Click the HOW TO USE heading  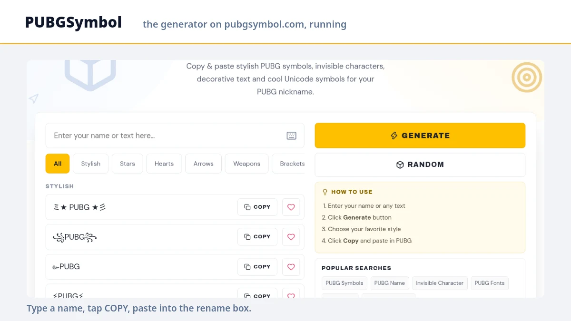[x=352, y=192]
